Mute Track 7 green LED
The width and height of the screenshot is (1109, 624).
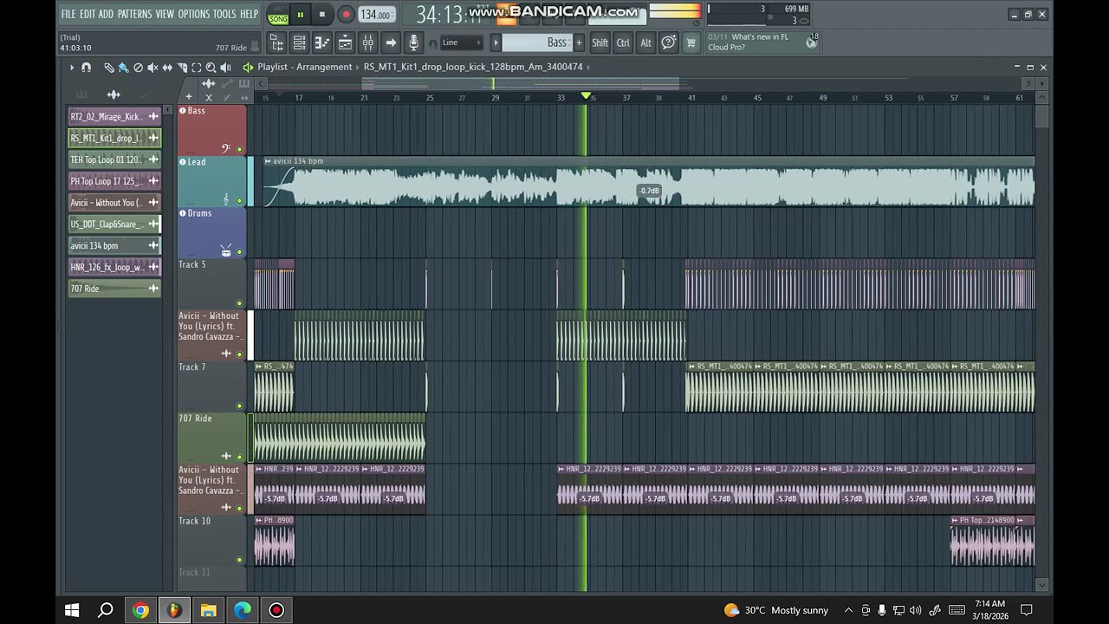coord(240,406)
